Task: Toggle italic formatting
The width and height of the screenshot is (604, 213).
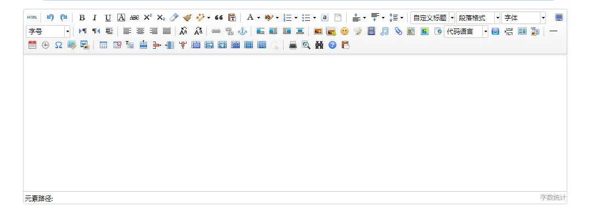Action: 95,18
